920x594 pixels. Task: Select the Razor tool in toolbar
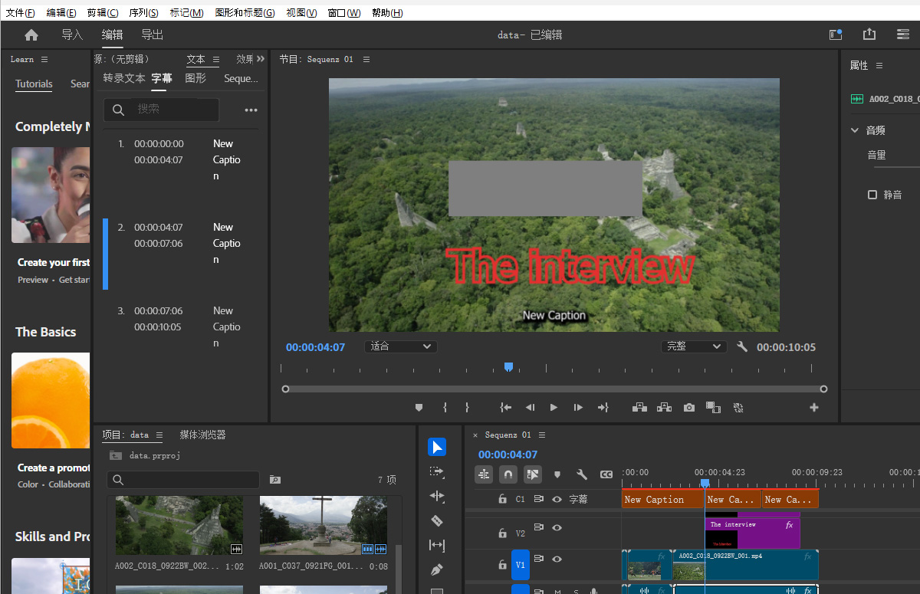[437, 521]
